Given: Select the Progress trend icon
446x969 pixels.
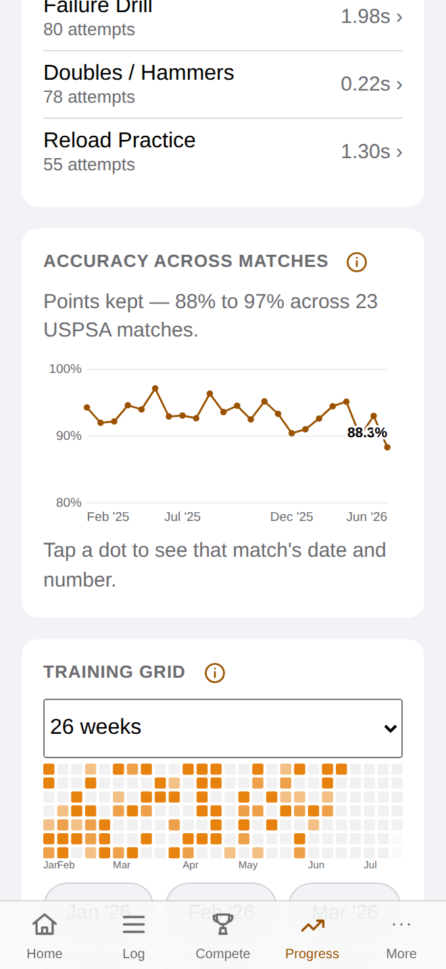Looking at the screenshot, I should (312, 924).
